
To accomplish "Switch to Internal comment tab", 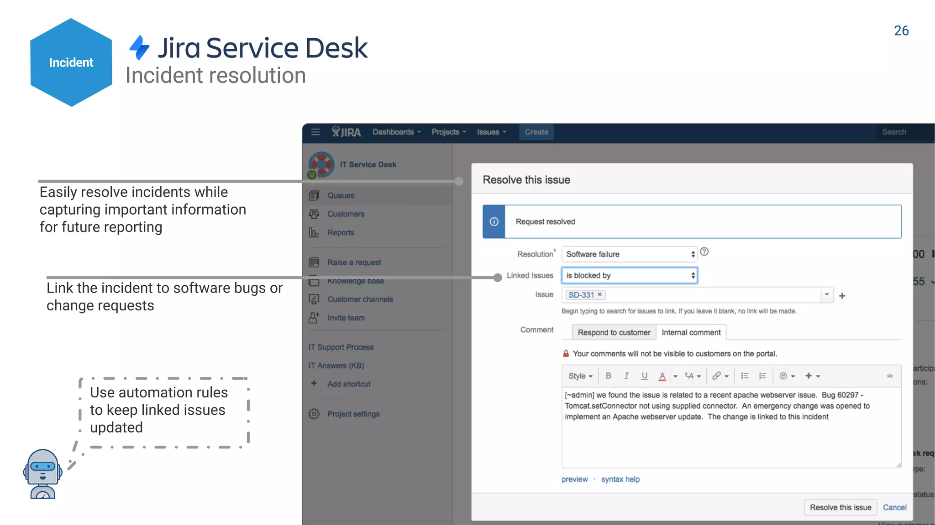I will pos(691,333).
